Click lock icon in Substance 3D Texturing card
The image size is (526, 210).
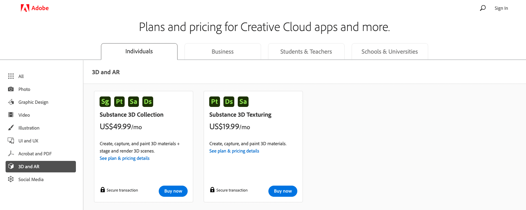(x=212, y=190)
